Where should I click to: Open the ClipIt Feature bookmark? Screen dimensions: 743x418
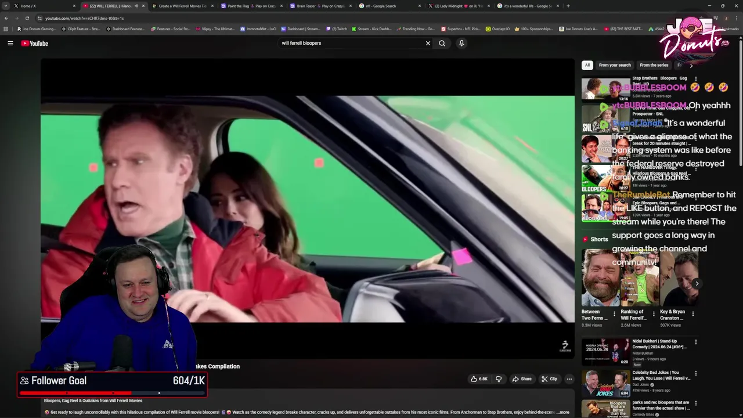click(81, 28)
